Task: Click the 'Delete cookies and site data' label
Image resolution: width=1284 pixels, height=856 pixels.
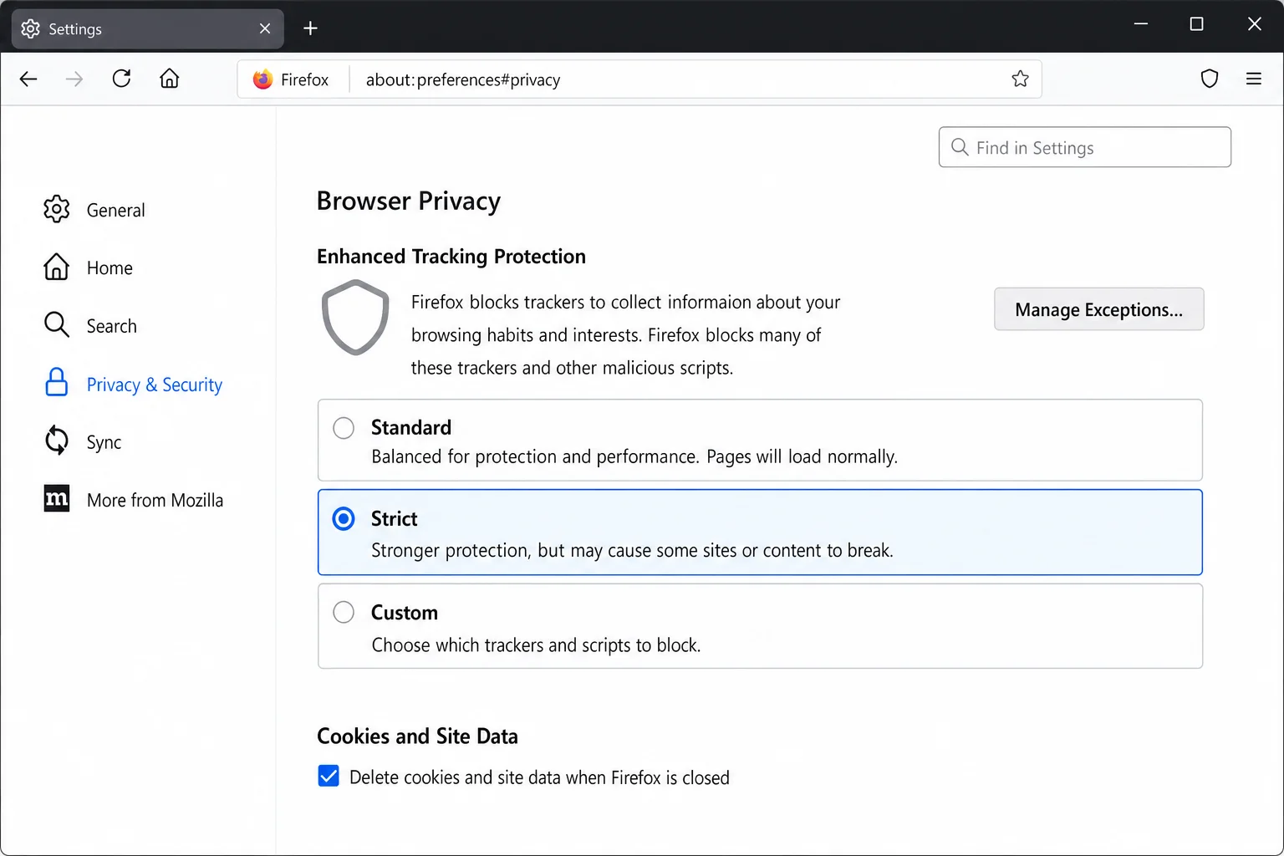Action: (539, 777)
